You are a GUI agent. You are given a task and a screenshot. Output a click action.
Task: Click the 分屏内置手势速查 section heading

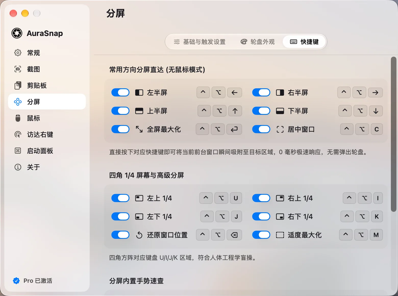pos(136,281)
